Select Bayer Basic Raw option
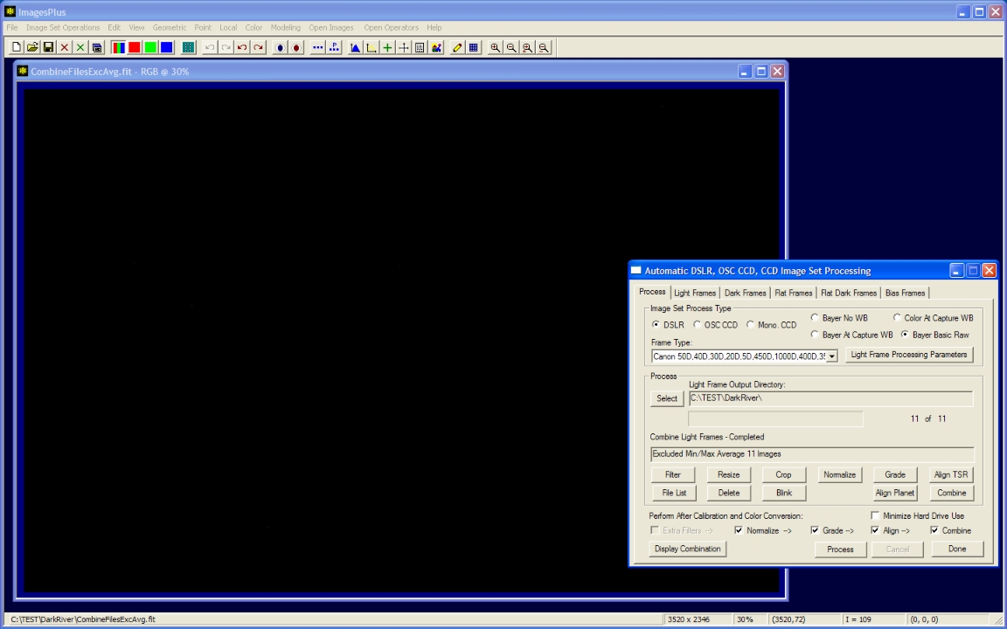 click(904, 335)
